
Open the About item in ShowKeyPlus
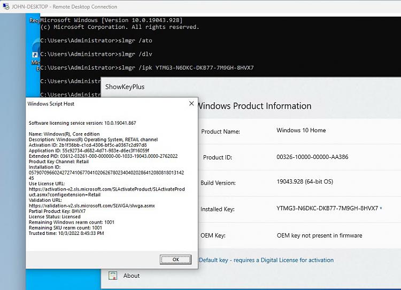[132, 276]
